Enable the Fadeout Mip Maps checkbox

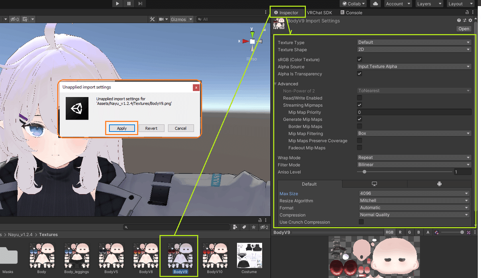[360, 148]
